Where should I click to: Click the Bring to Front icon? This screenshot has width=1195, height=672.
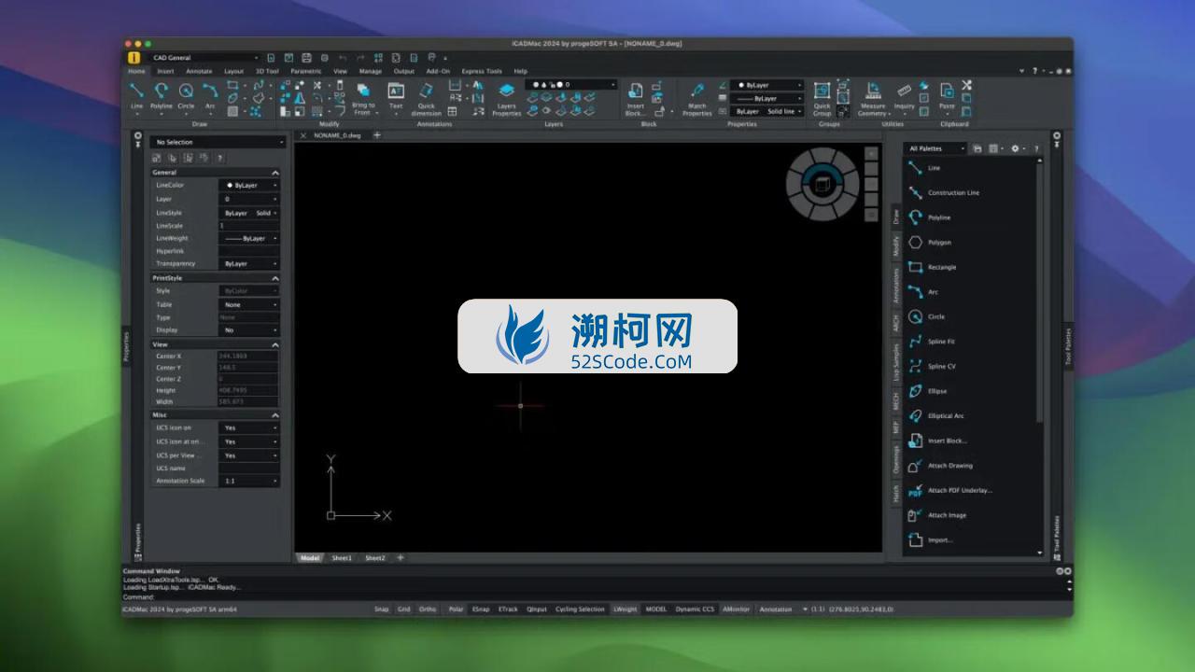point(363,91)
